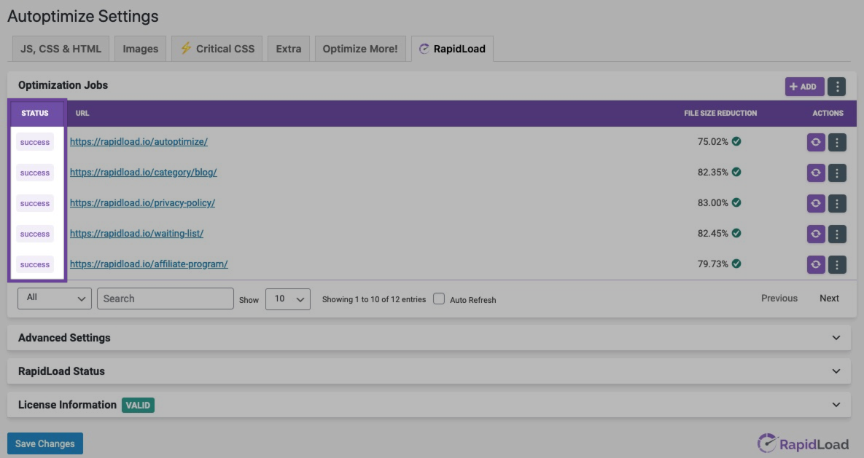This screenshot has height=458, width=864.
Task: Click refresh icon for affiliate-program row
Action: coord(816,264)
